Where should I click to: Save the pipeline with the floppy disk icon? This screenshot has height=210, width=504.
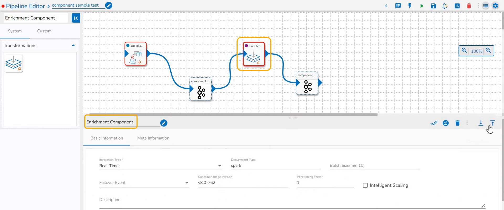pyautogui.click(x=433, y=6)
